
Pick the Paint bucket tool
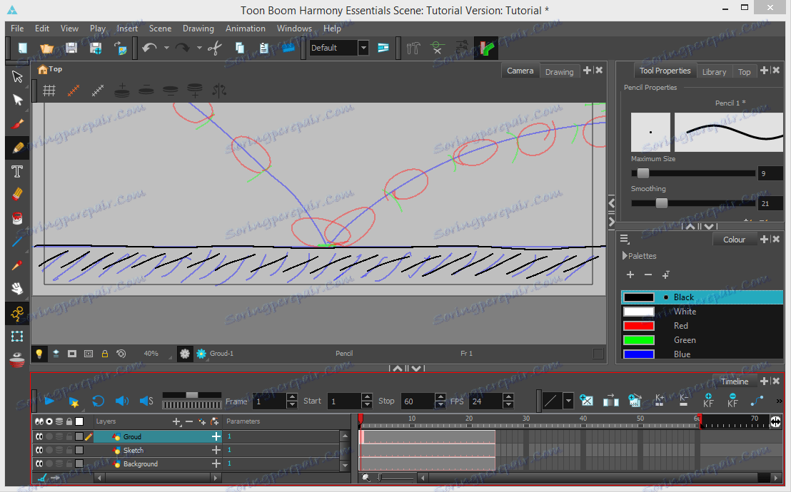pyautogui.click(x=18, y=218)
